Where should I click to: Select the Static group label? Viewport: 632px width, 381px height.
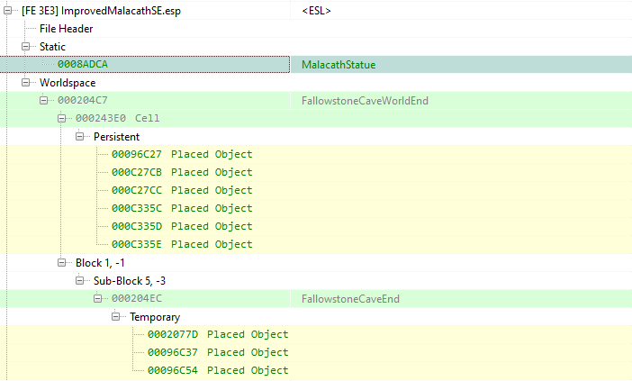point(52,47)
